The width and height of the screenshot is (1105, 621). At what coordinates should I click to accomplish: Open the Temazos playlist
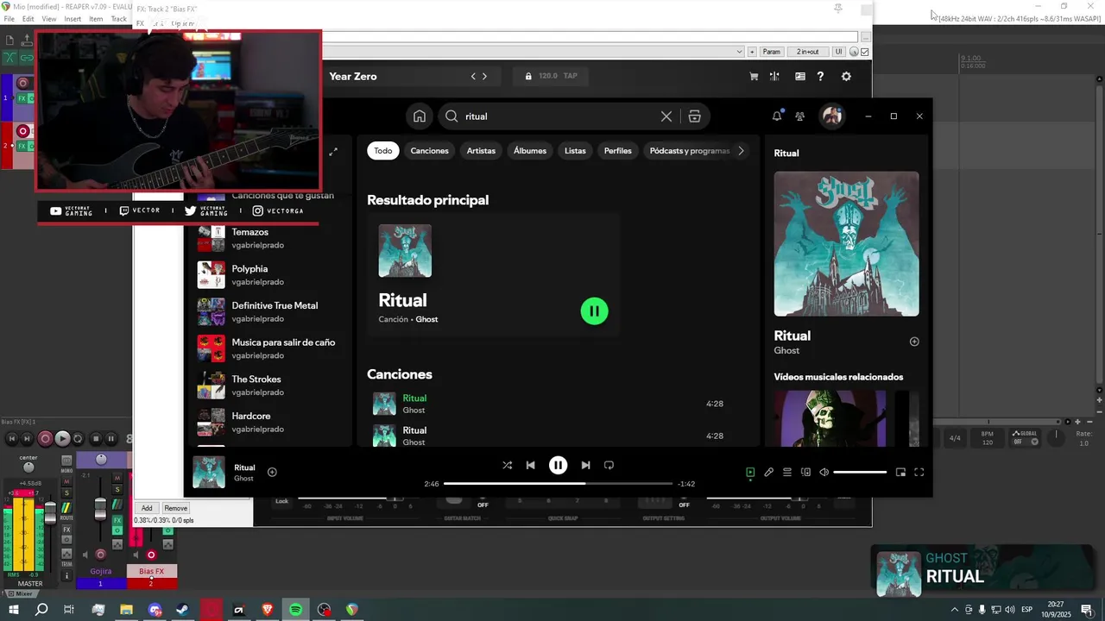267,238
